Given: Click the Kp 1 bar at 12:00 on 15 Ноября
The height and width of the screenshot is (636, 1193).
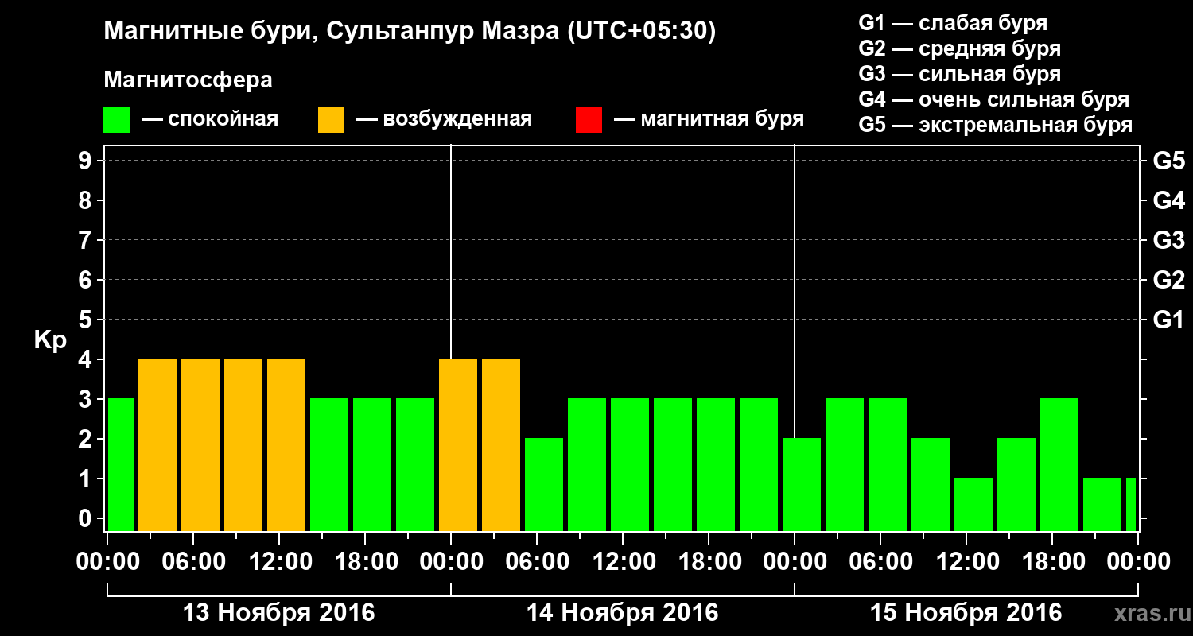Looking at the screenshot, I should click(973, 504).
